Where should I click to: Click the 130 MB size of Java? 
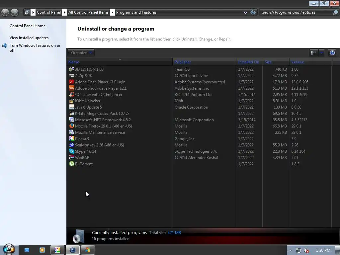(280, 107)
